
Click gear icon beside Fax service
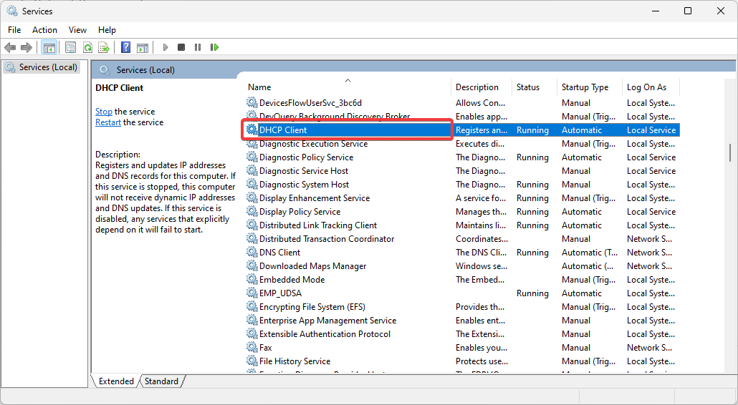(x=252, y=348)
